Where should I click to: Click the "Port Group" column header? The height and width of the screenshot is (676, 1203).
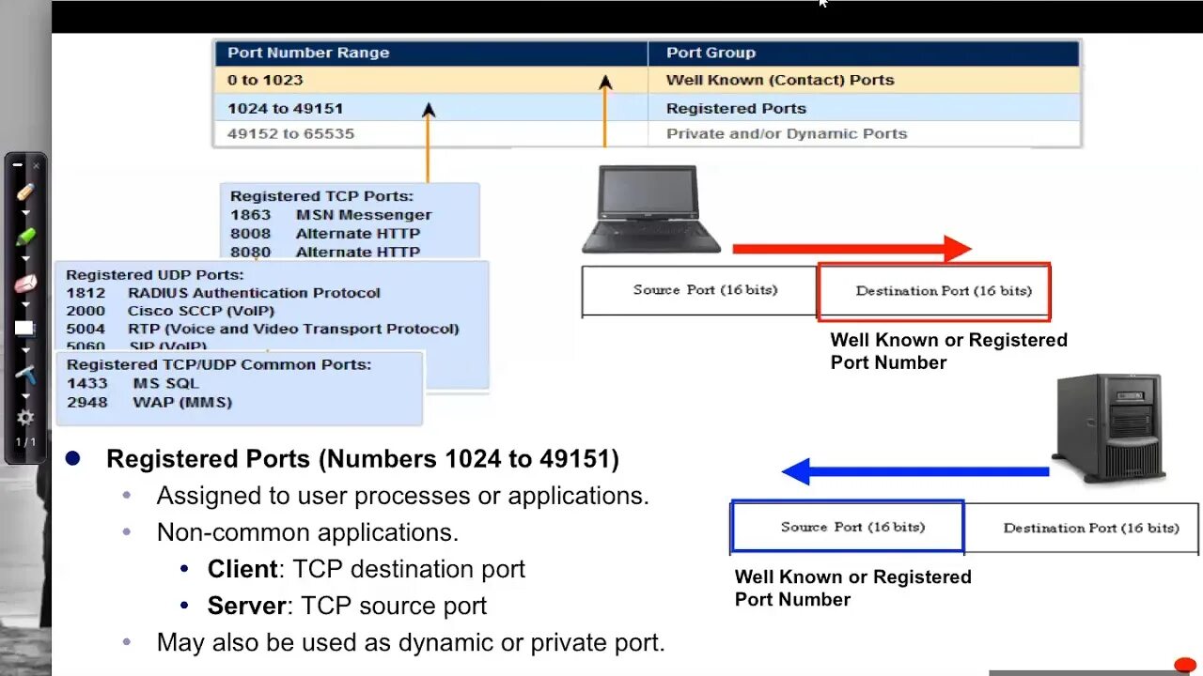click(864, 53)
